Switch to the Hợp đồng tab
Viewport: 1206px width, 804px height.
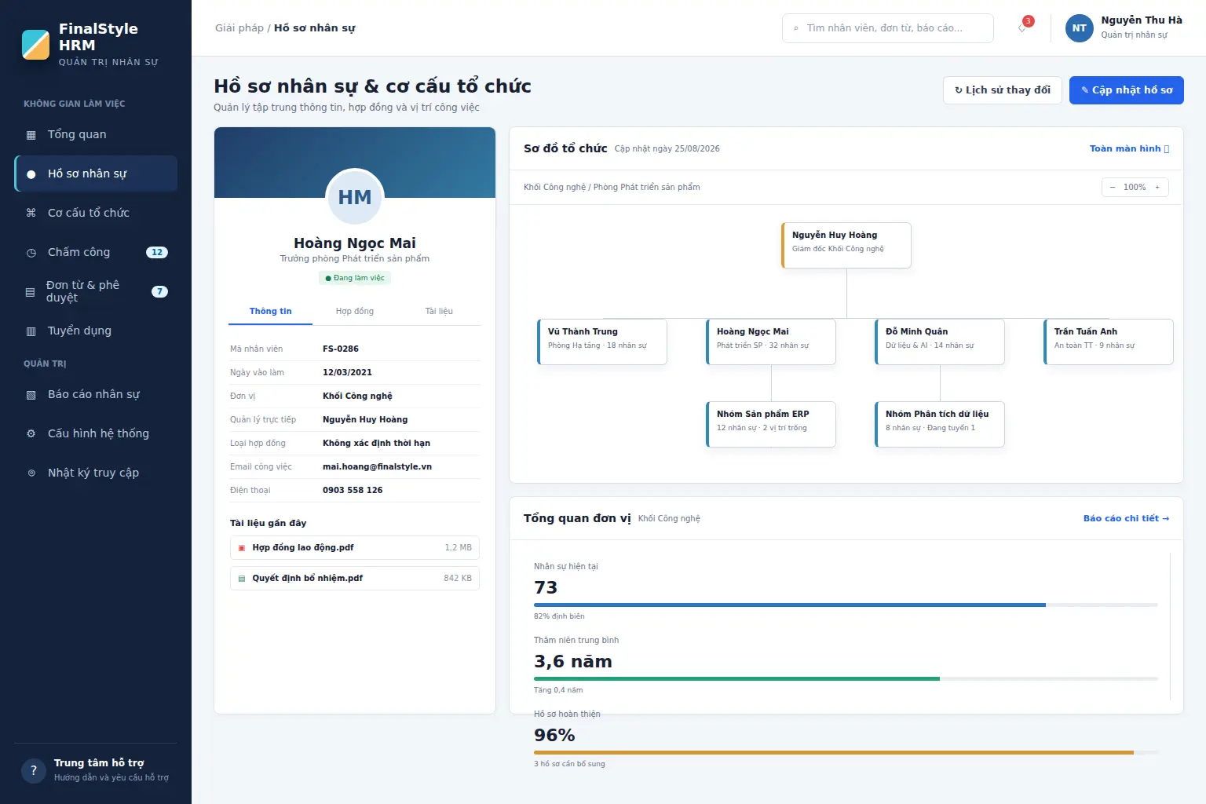[355, 312]
